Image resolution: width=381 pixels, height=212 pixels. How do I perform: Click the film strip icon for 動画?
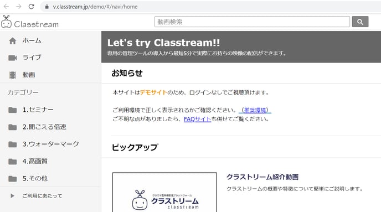[12, 75]
